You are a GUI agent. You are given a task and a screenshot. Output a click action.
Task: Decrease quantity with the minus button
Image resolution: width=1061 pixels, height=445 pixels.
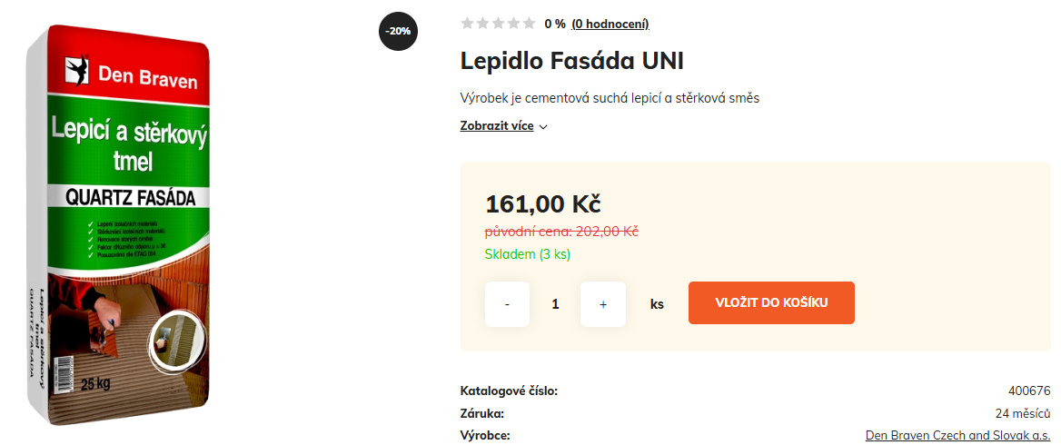point(507,303)
